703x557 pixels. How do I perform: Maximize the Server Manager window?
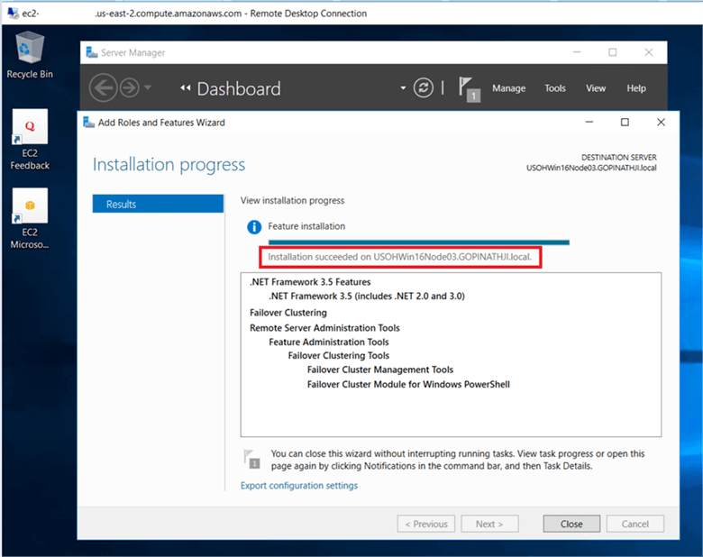[x=613, y=52]
